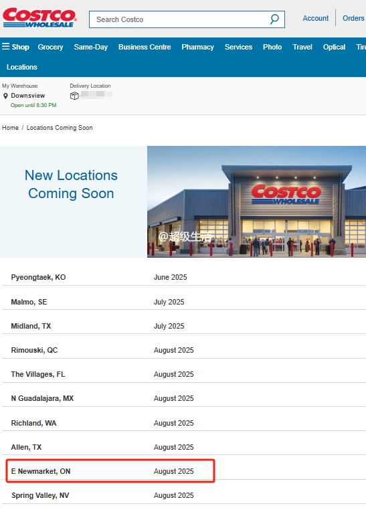The image size is (366, 520).
Task: Open the Orders link
Action: (x=353, y=18)
